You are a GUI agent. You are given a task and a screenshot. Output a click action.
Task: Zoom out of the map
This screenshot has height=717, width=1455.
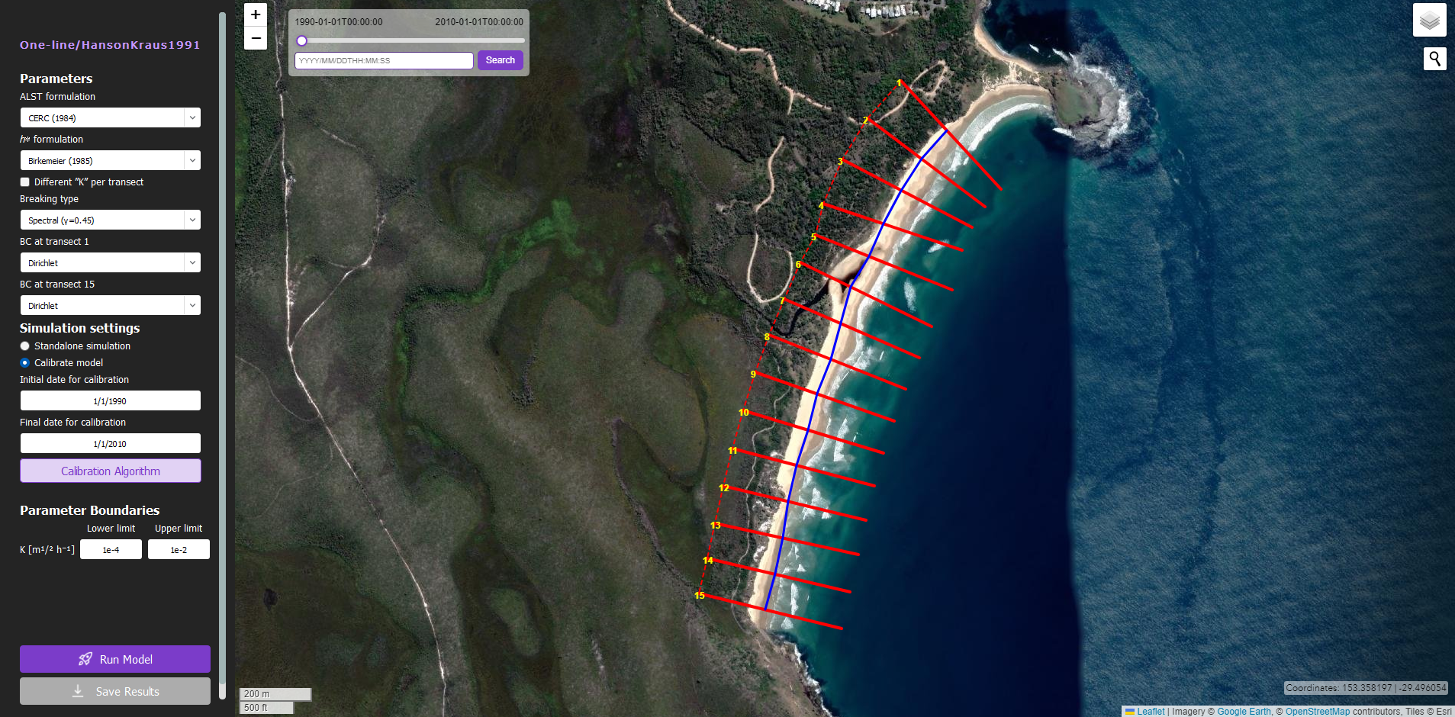[x=256, y=38]
